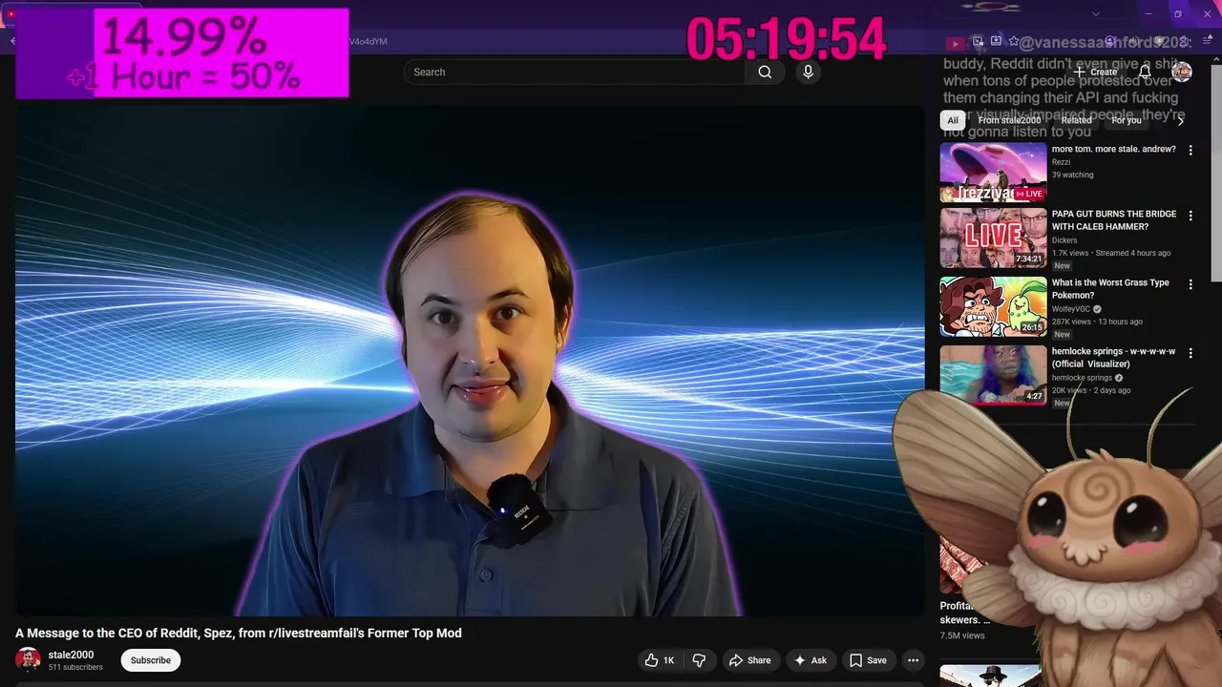Open hemlocke springs visualizer thumbnail
Viewport: 1222px width, 687px height.
point(993,375)
